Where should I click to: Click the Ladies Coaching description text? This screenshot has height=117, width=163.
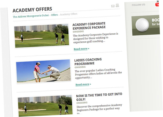point(98,74)
